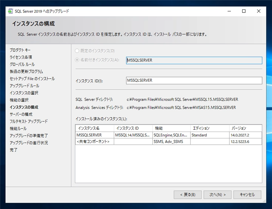Click the 14.0.2027.2 version cell
This screenshot has height=209, width=272.
pos(246,135)
